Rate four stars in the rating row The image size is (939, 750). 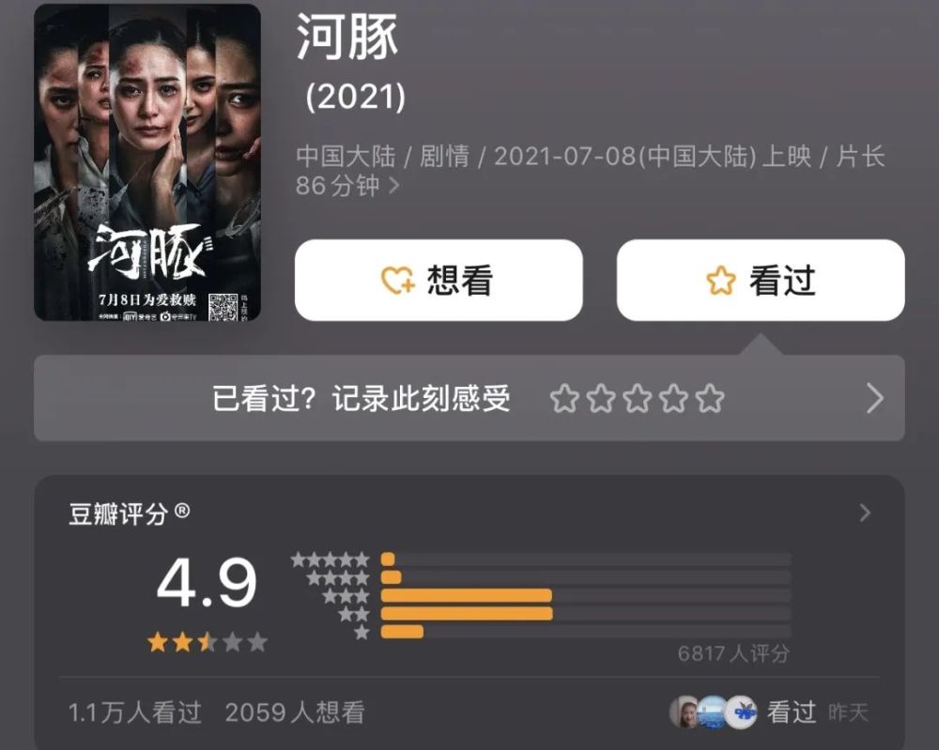pos(673,399)
